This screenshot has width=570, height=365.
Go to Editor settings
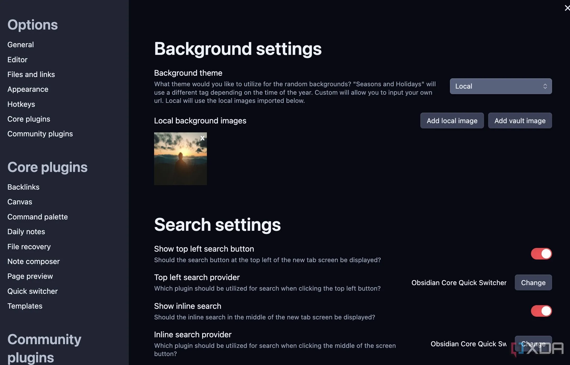[x=17, y=60]
